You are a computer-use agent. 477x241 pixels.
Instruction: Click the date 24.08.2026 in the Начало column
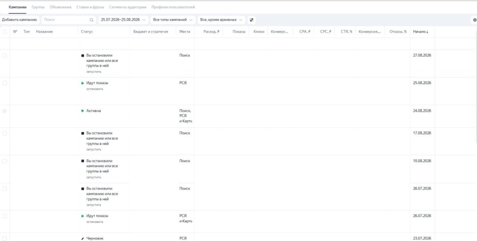422,111
